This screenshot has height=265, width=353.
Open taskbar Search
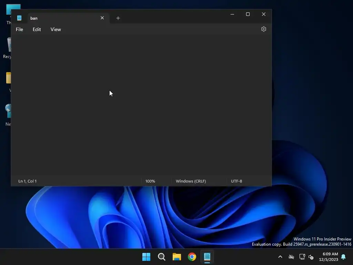click(x=162, y=257)
